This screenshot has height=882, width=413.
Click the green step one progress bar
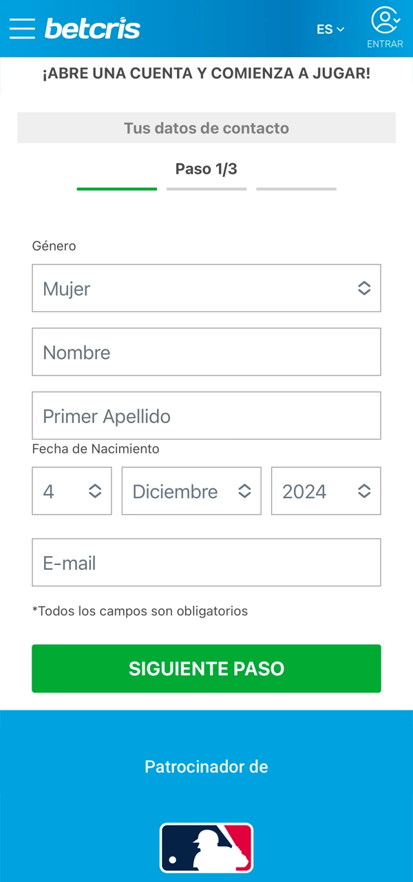click(x=116, y=187)
